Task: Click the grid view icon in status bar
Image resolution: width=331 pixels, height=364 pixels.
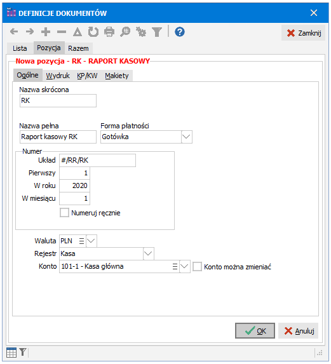Action: [x=11, y=353]
